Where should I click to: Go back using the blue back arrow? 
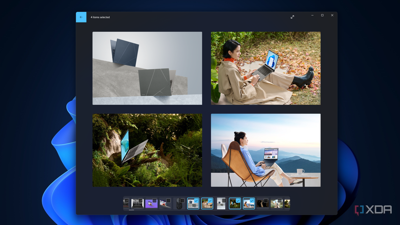tap(81, 17)
